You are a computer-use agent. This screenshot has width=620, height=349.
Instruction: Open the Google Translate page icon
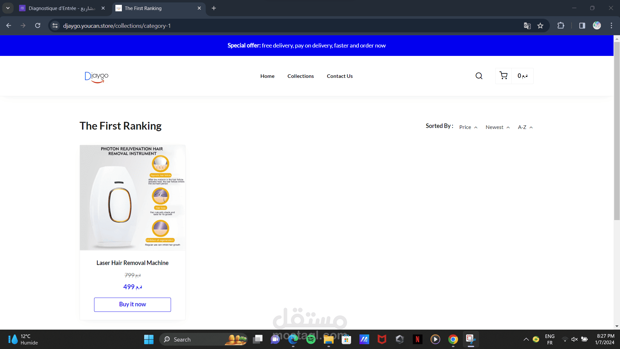pos(527,26)
